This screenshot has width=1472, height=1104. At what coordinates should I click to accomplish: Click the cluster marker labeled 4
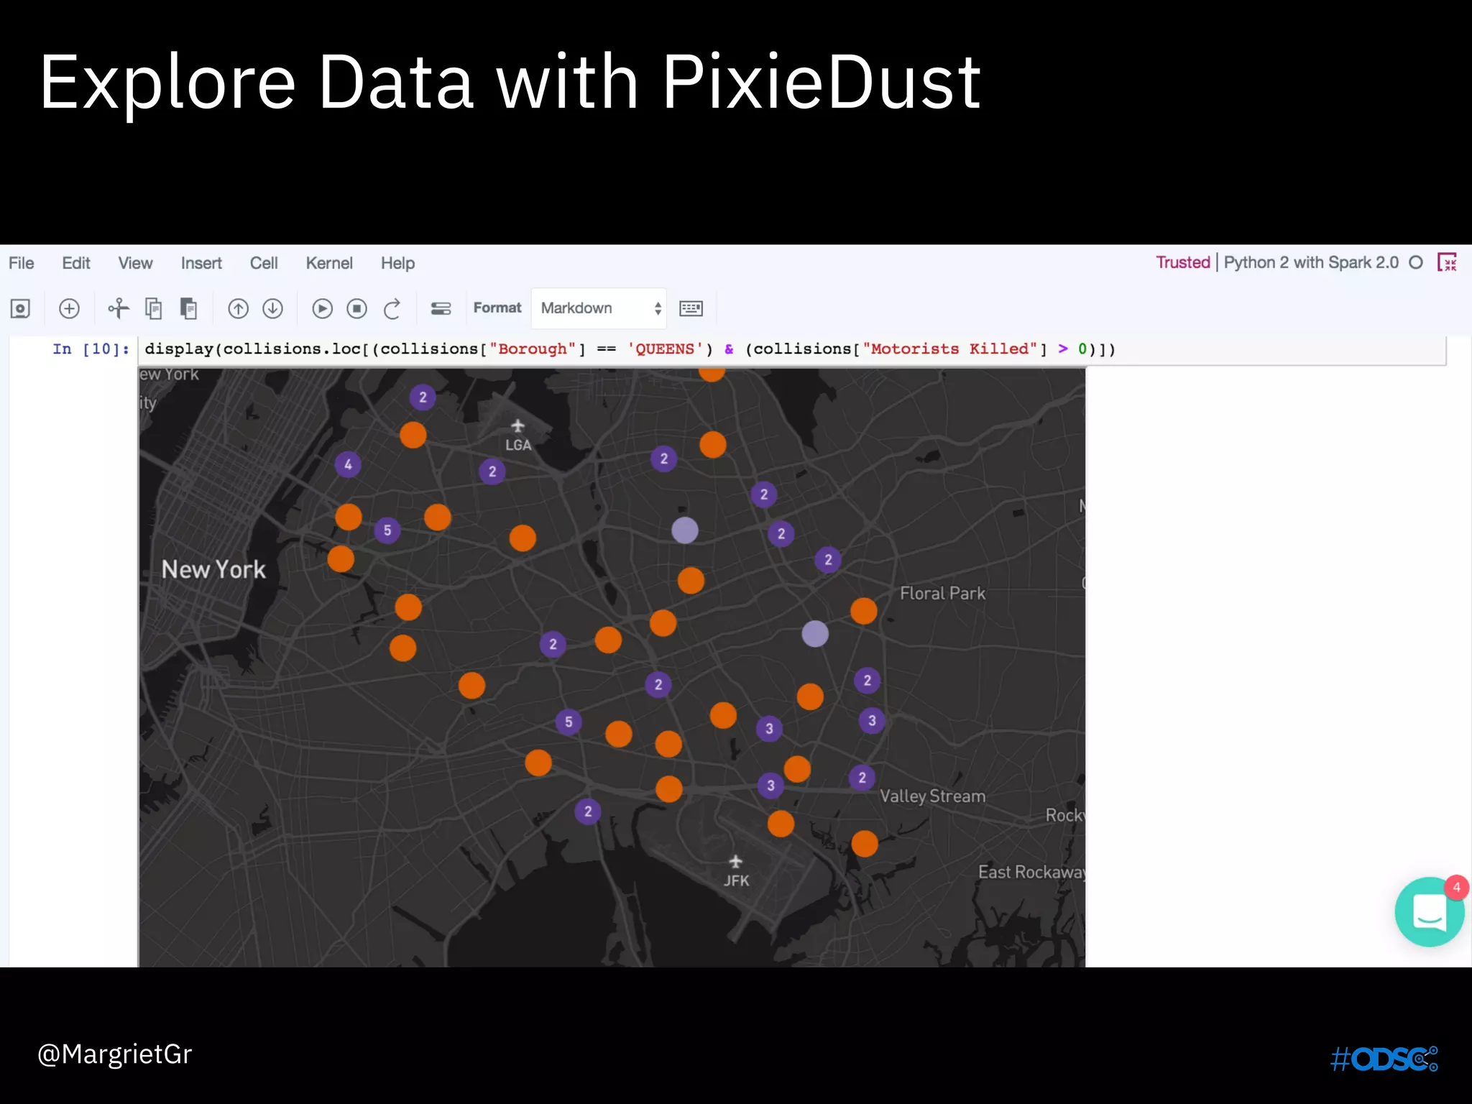[348, 464]
